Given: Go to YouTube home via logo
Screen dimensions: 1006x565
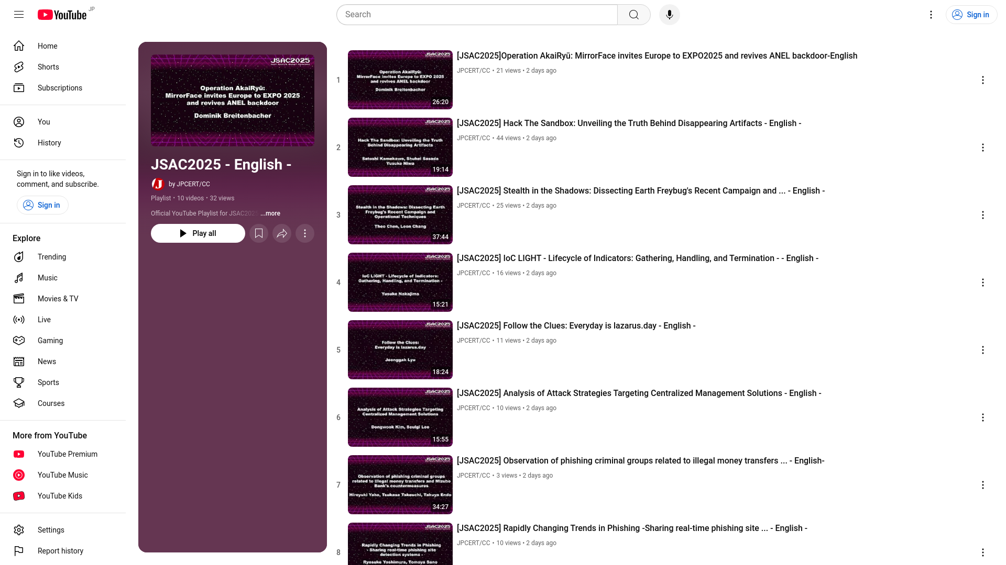Looking at the screenshot, I should point(62,15).
